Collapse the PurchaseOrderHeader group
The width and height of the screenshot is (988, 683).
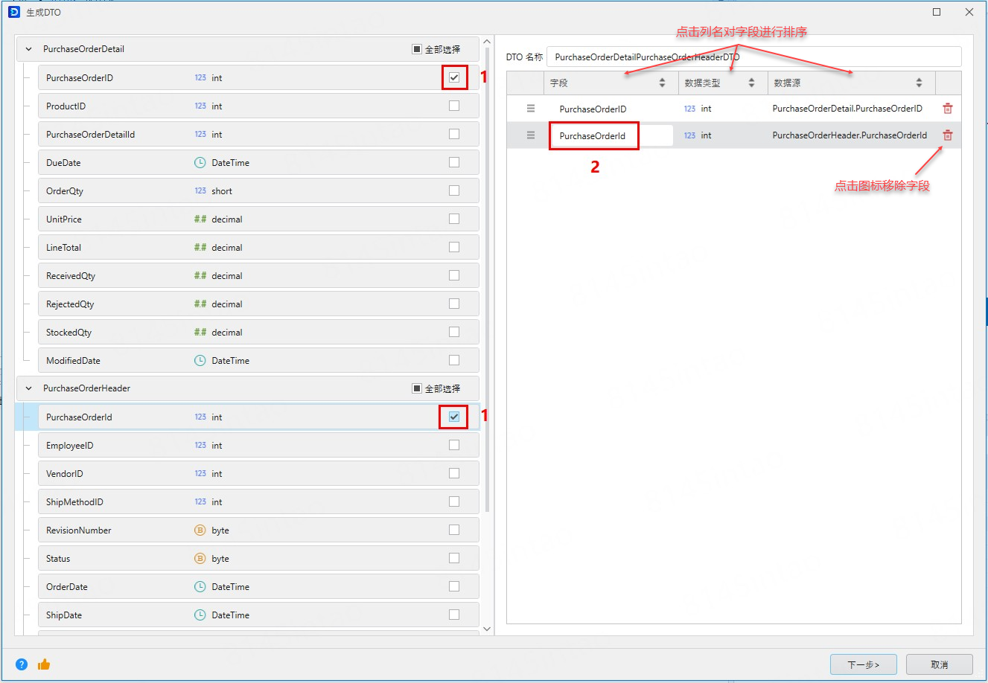pyautogui.click(x=29, y=388)
